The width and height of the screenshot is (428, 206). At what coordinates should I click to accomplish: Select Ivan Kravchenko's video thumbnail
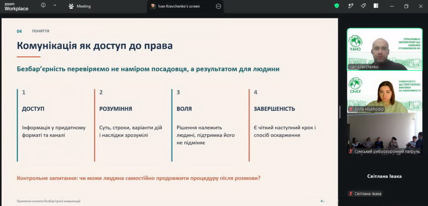tap(385, 49)
